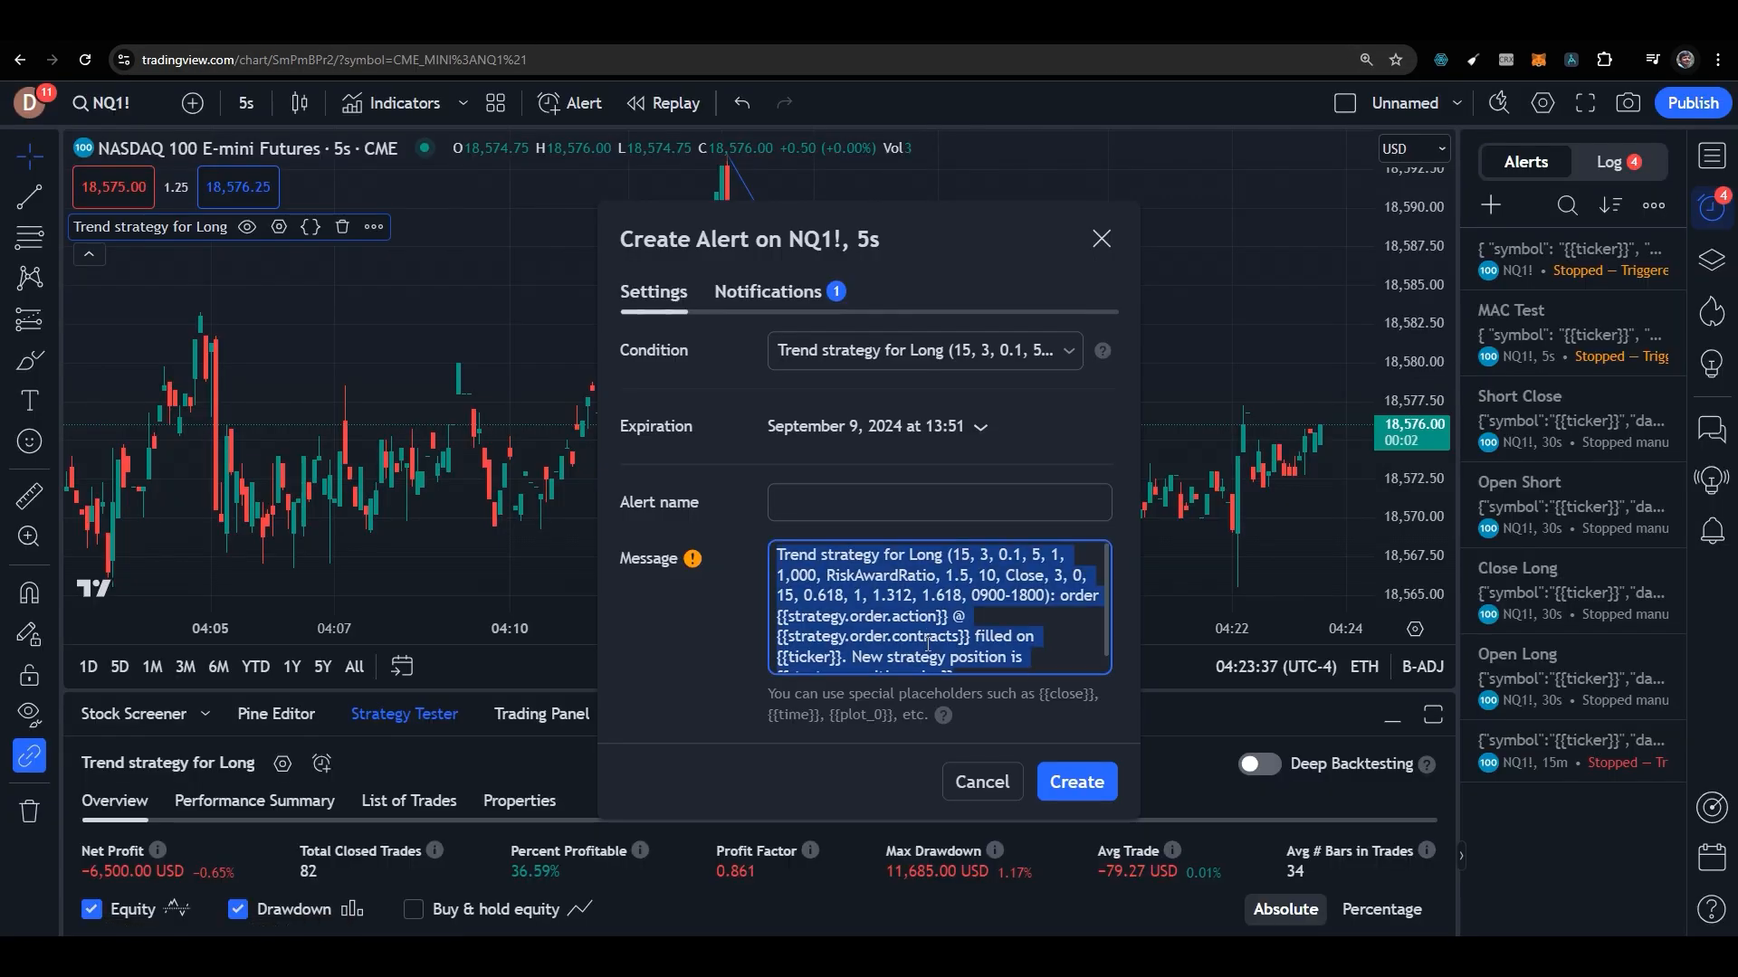Click the Create alert button
1738x977 pixels.
tap(1075, 782)
